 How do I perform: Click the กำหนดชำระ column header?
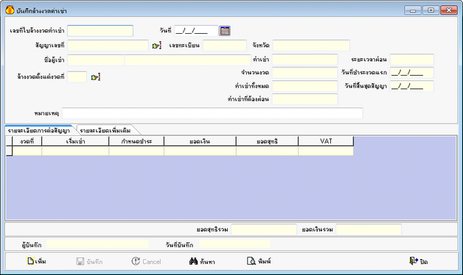(x=136, y=141)
